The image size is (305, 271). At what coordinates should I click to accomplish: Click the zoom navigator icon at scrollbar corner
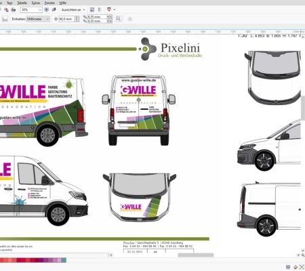303,255
